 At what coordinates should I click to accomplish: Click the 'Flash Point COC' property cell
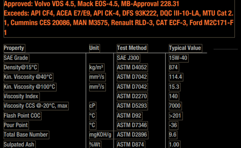coord(22,116)
